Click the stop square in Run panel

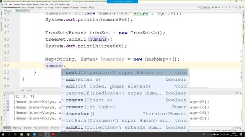tap(4, 99)
